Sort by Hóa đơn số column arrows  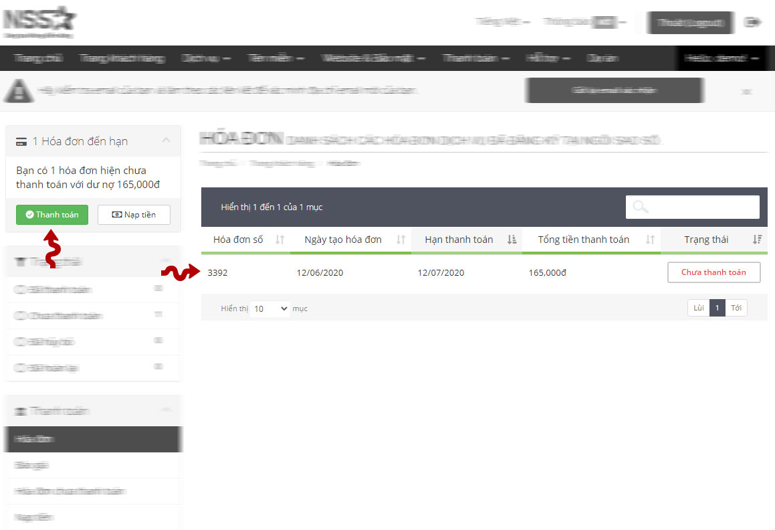click(280, 240)
